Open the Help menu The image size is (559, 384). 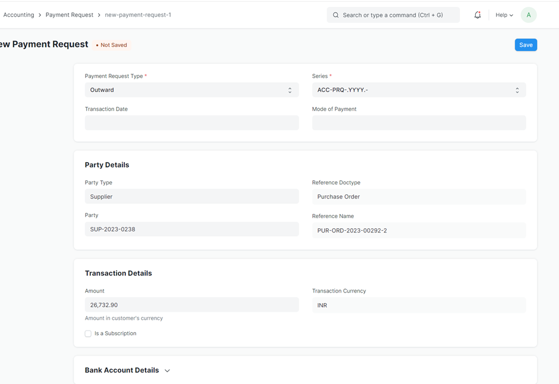(504, 15)
